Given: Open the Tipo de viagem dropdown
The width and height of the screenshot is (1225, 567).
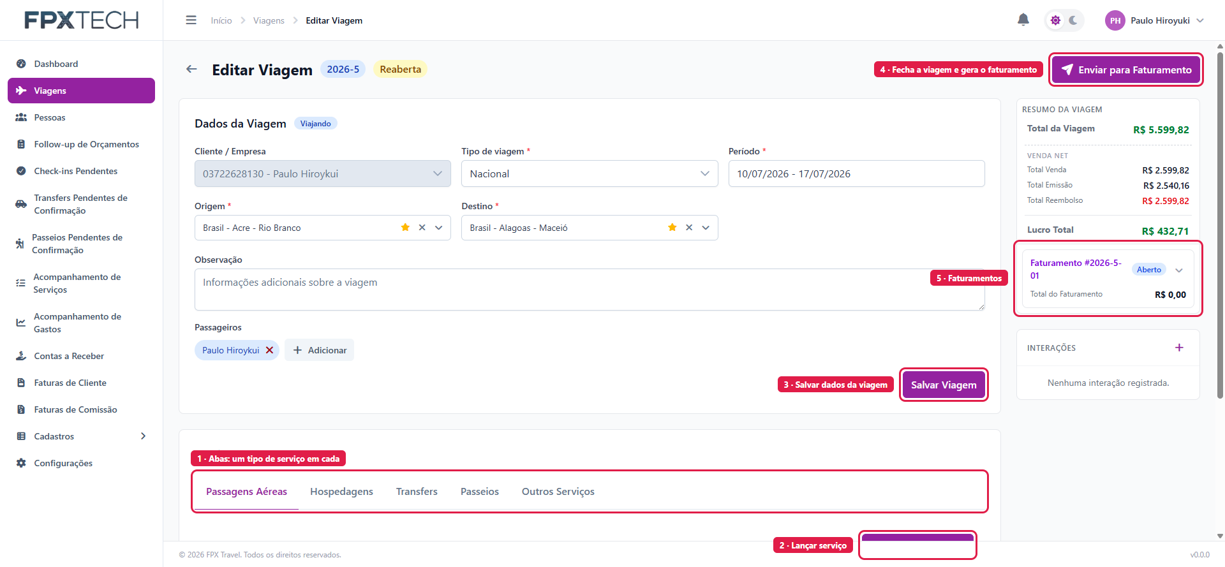Looking at the screenshot, I should point(590,173).
